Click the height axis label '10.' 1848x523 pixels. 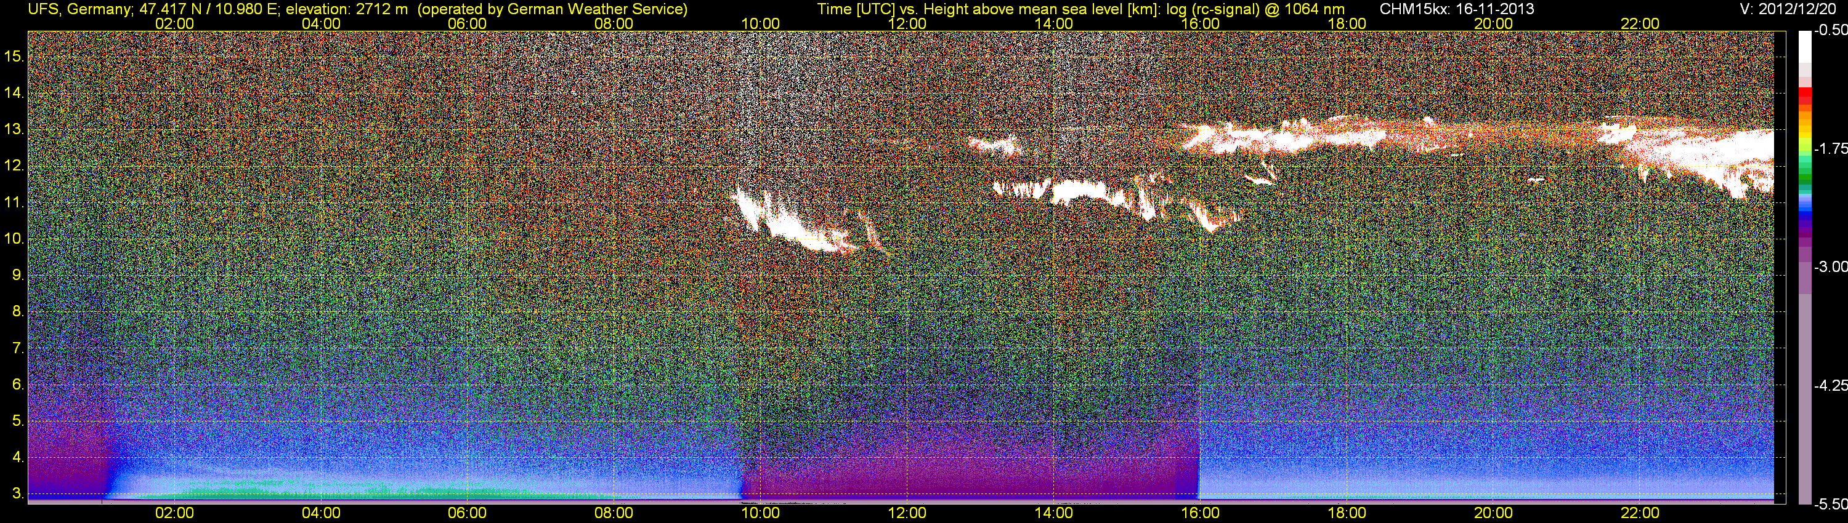[x=14, y=239]
